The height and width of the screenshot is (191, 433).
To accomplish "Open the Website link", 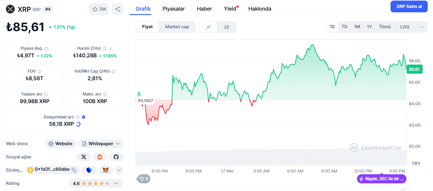I will point(61,144).
